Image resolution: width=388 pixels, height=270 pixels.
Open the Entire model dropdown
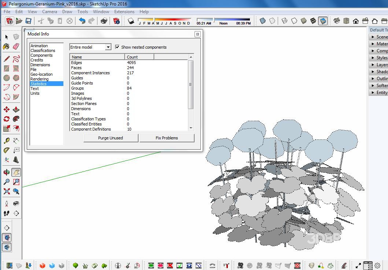coord(108,47)
